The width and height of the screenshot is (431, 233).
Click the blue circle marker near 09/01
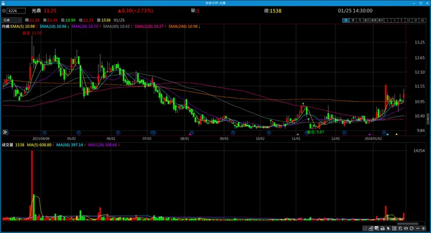tap(233, 132)
